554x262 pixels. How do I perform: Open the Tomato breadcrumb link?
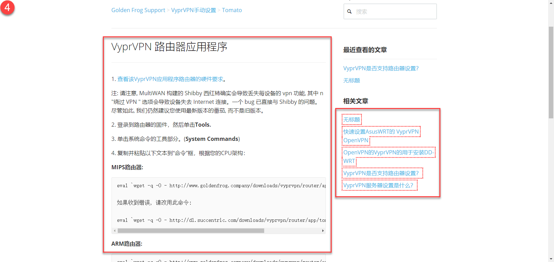pyautogui.click(x=232, y=10)
